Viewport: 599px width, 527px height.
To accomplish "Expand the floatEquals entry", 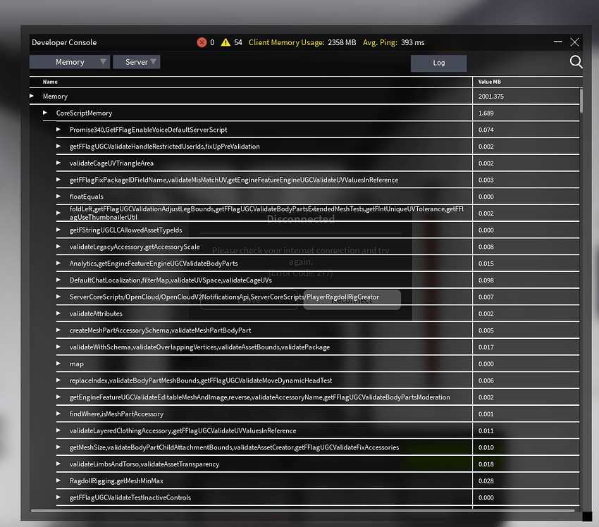I will (58, 196).
